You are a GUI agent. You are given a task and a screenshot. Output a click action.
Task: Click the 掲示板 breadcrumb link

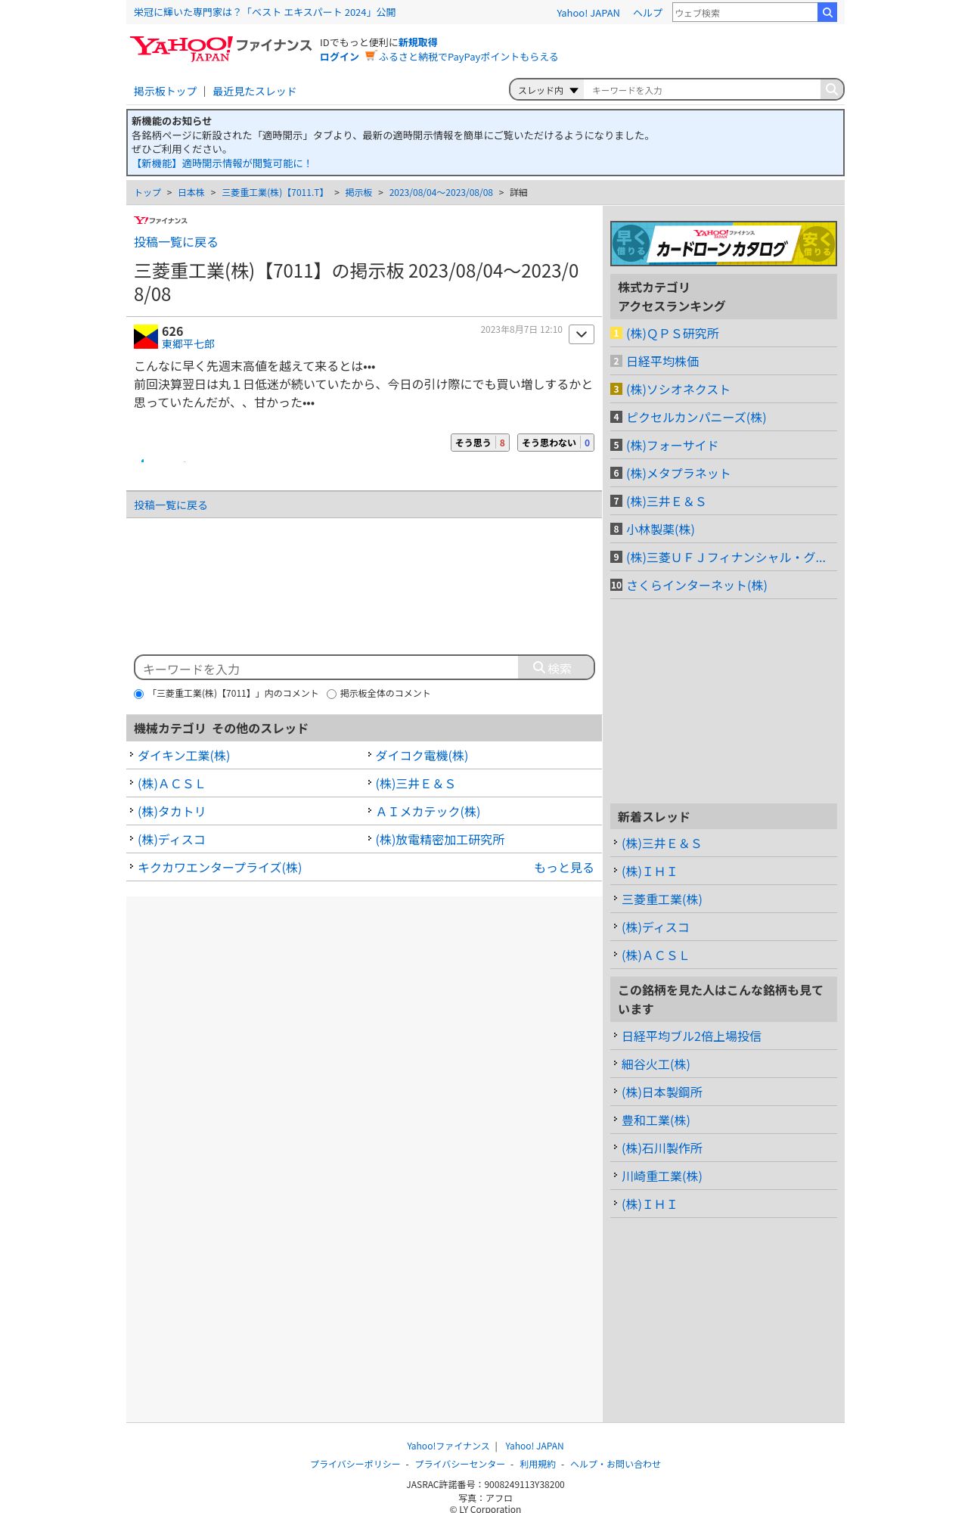[x=358, y=193]
